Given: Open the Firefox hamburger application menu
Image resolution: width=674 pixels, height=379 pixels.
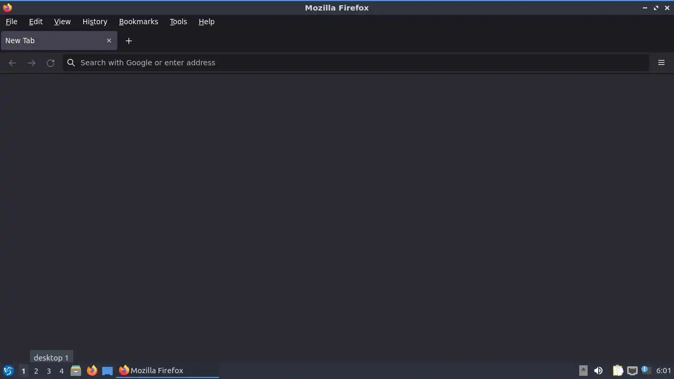Looking at the screenshot, I should click(x=661, y=63).
